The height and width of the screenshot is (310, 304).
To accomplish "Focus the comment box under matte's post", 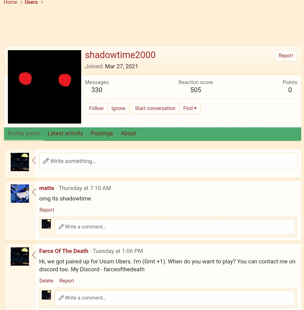I will pos(175,227).
